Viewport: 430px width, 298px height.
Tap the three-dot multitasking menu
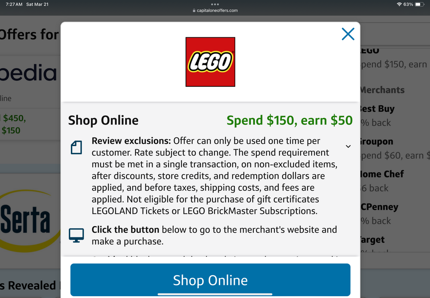coord(215,4)
